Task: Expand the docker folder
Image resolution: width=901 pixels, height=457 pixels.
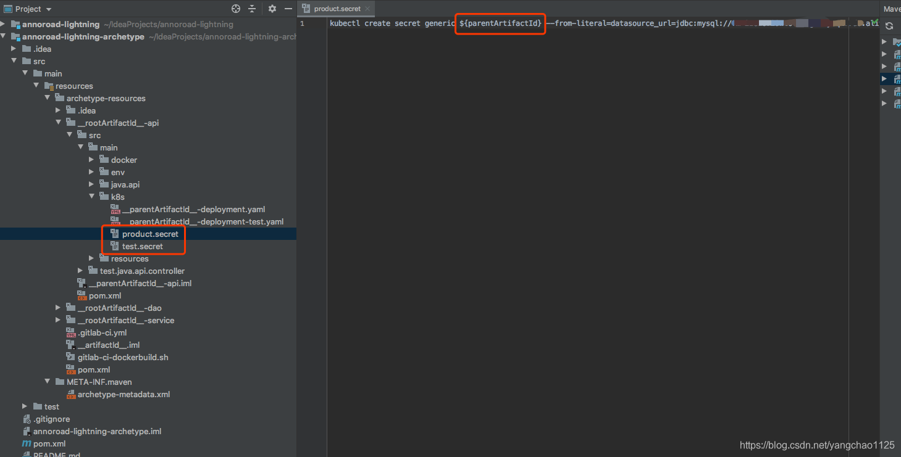Action: [x=91, y=160]
